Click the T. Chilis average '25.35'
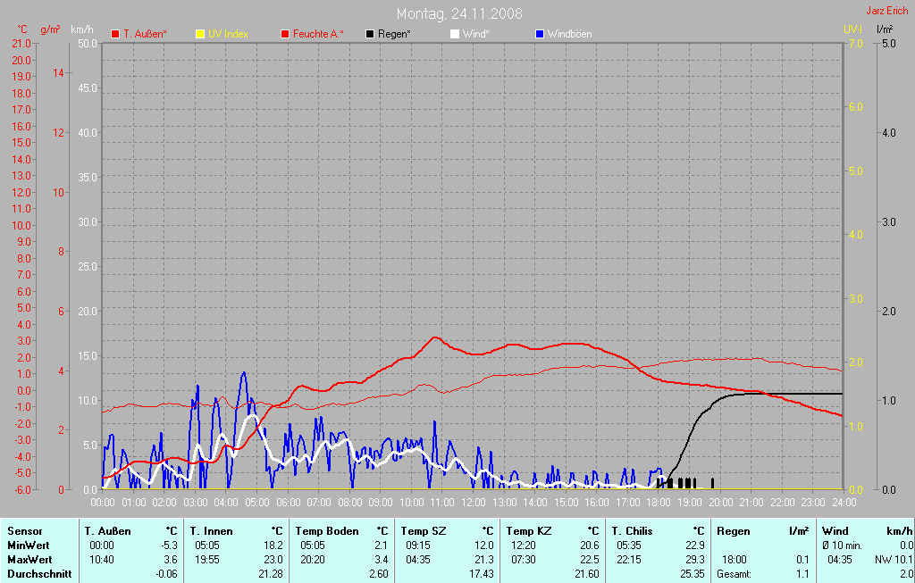The image size is (915, 583). tap(693, 574)
